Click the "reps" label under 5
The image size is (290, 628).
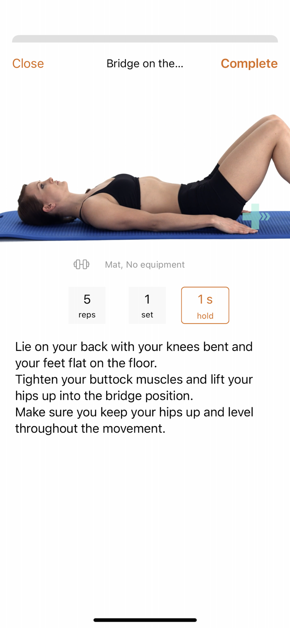tap(87, 315)
